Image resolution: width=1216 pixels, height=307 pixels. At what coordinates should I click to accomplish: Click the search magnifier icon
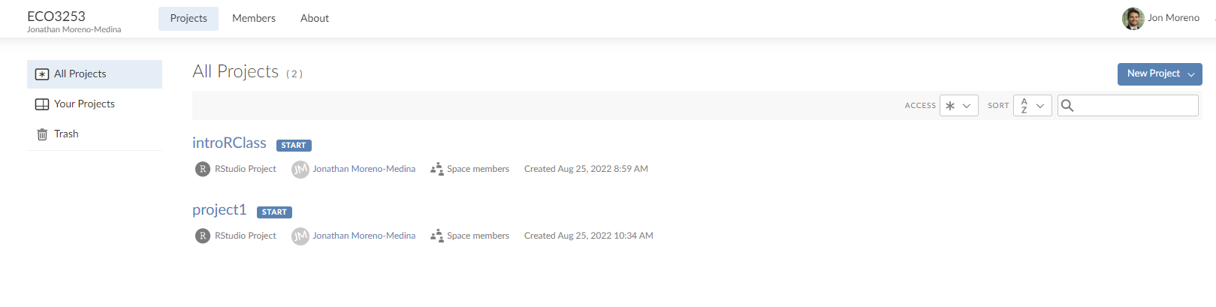tap(1067, 106)
